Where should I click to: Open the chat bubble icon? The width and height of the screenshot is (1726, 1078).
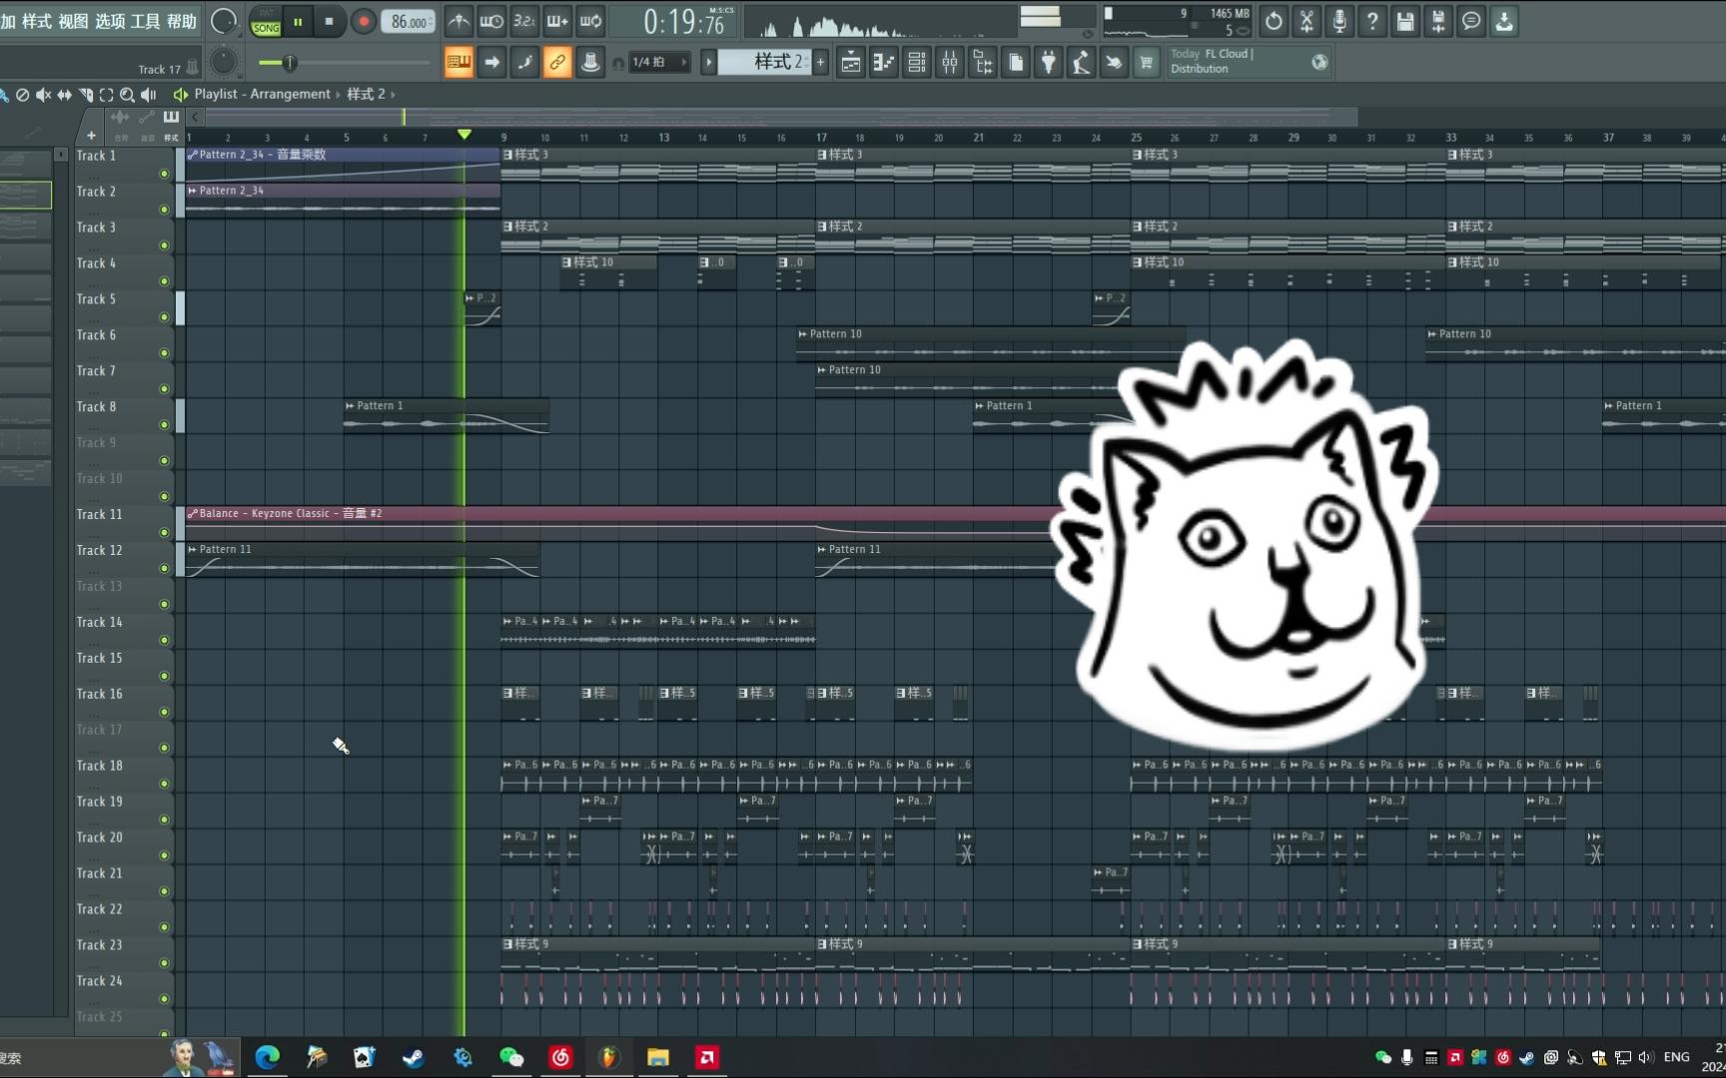pyautogui.click(x=1471, y=21)
